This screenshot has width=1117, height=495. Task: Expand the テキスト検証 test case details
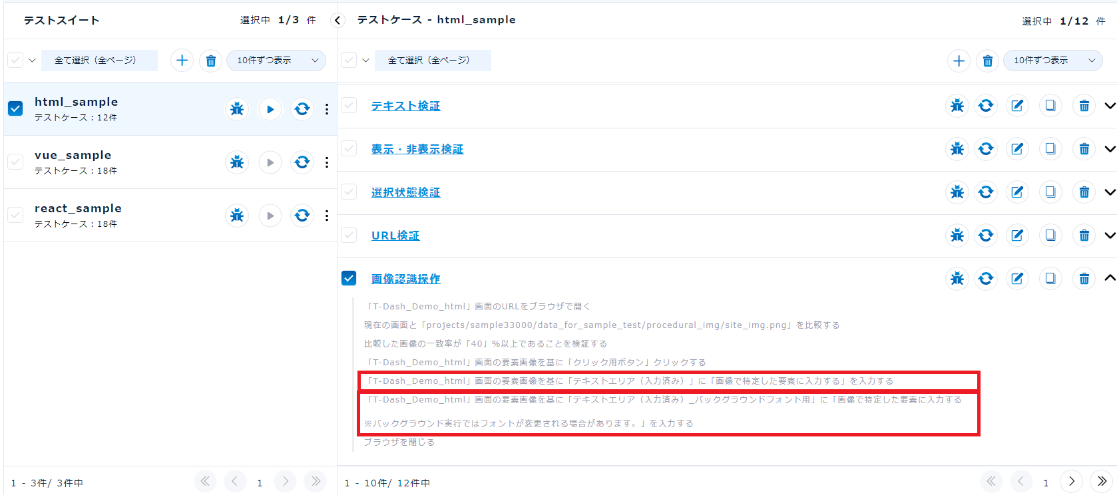coord(1109,106)
